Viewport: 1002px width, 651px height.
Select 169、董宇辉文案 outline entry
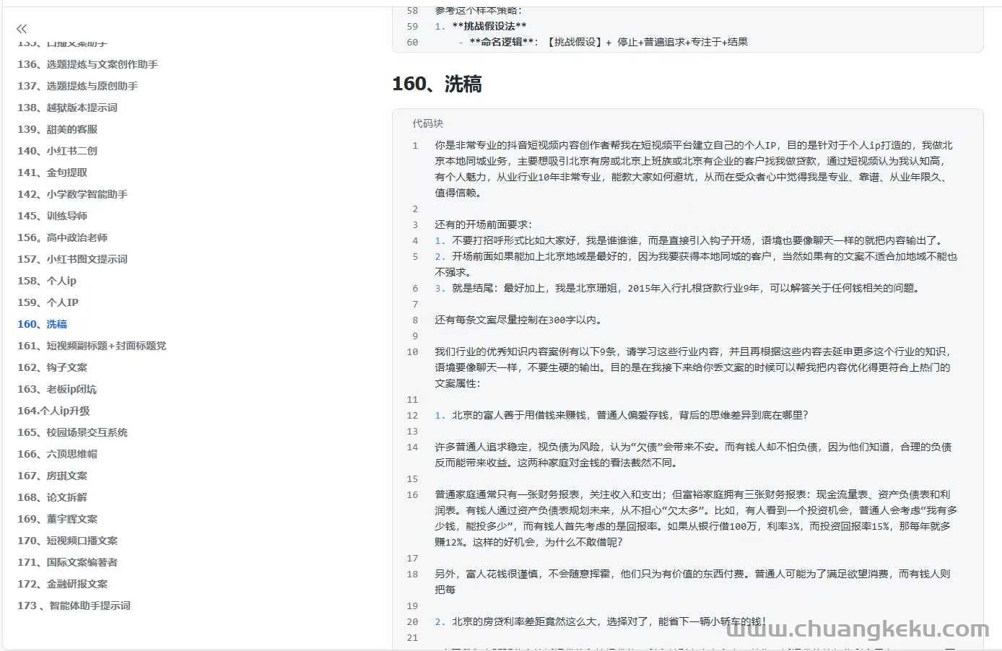tap(57, 519)
